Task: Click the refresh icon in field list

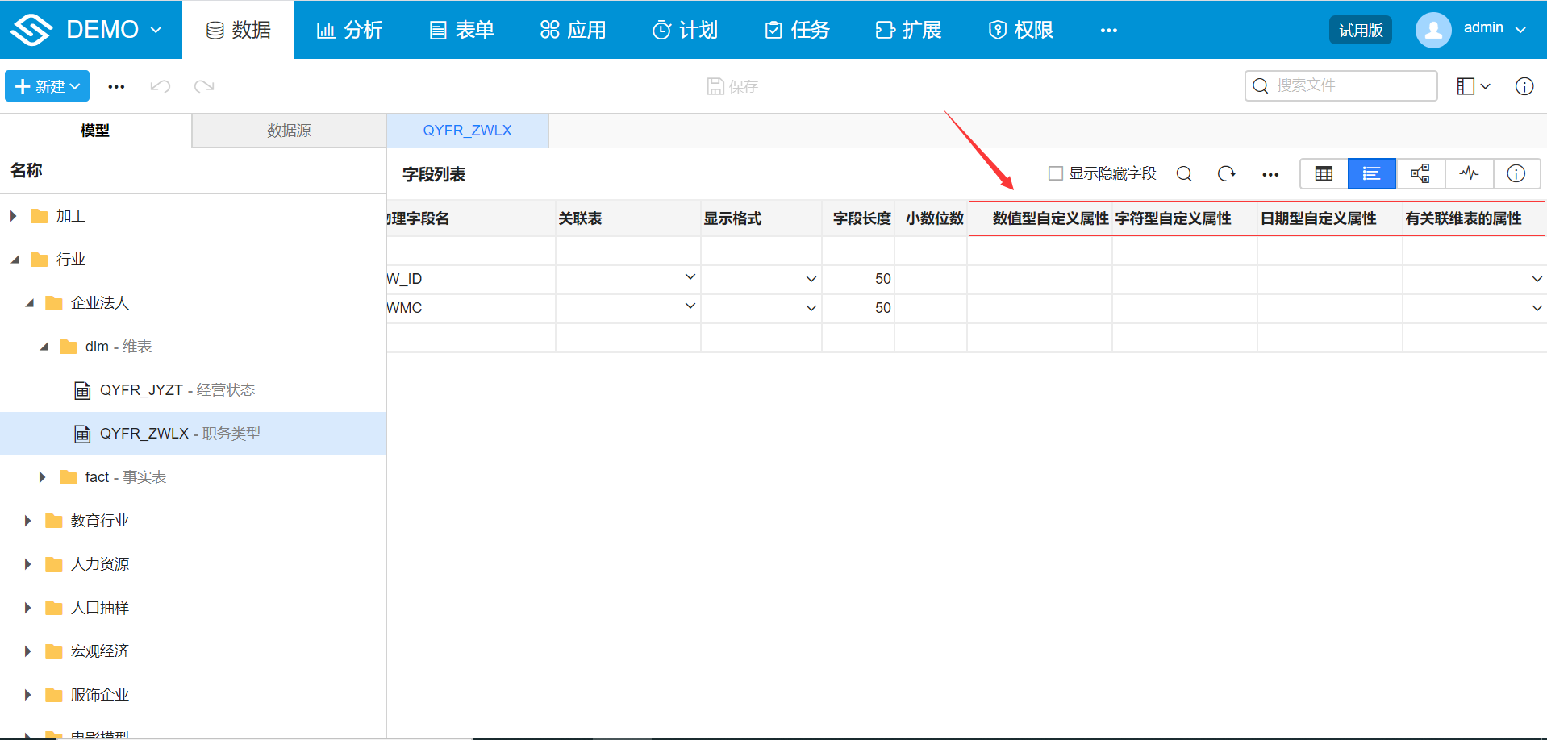Action: click(1226, 173)
